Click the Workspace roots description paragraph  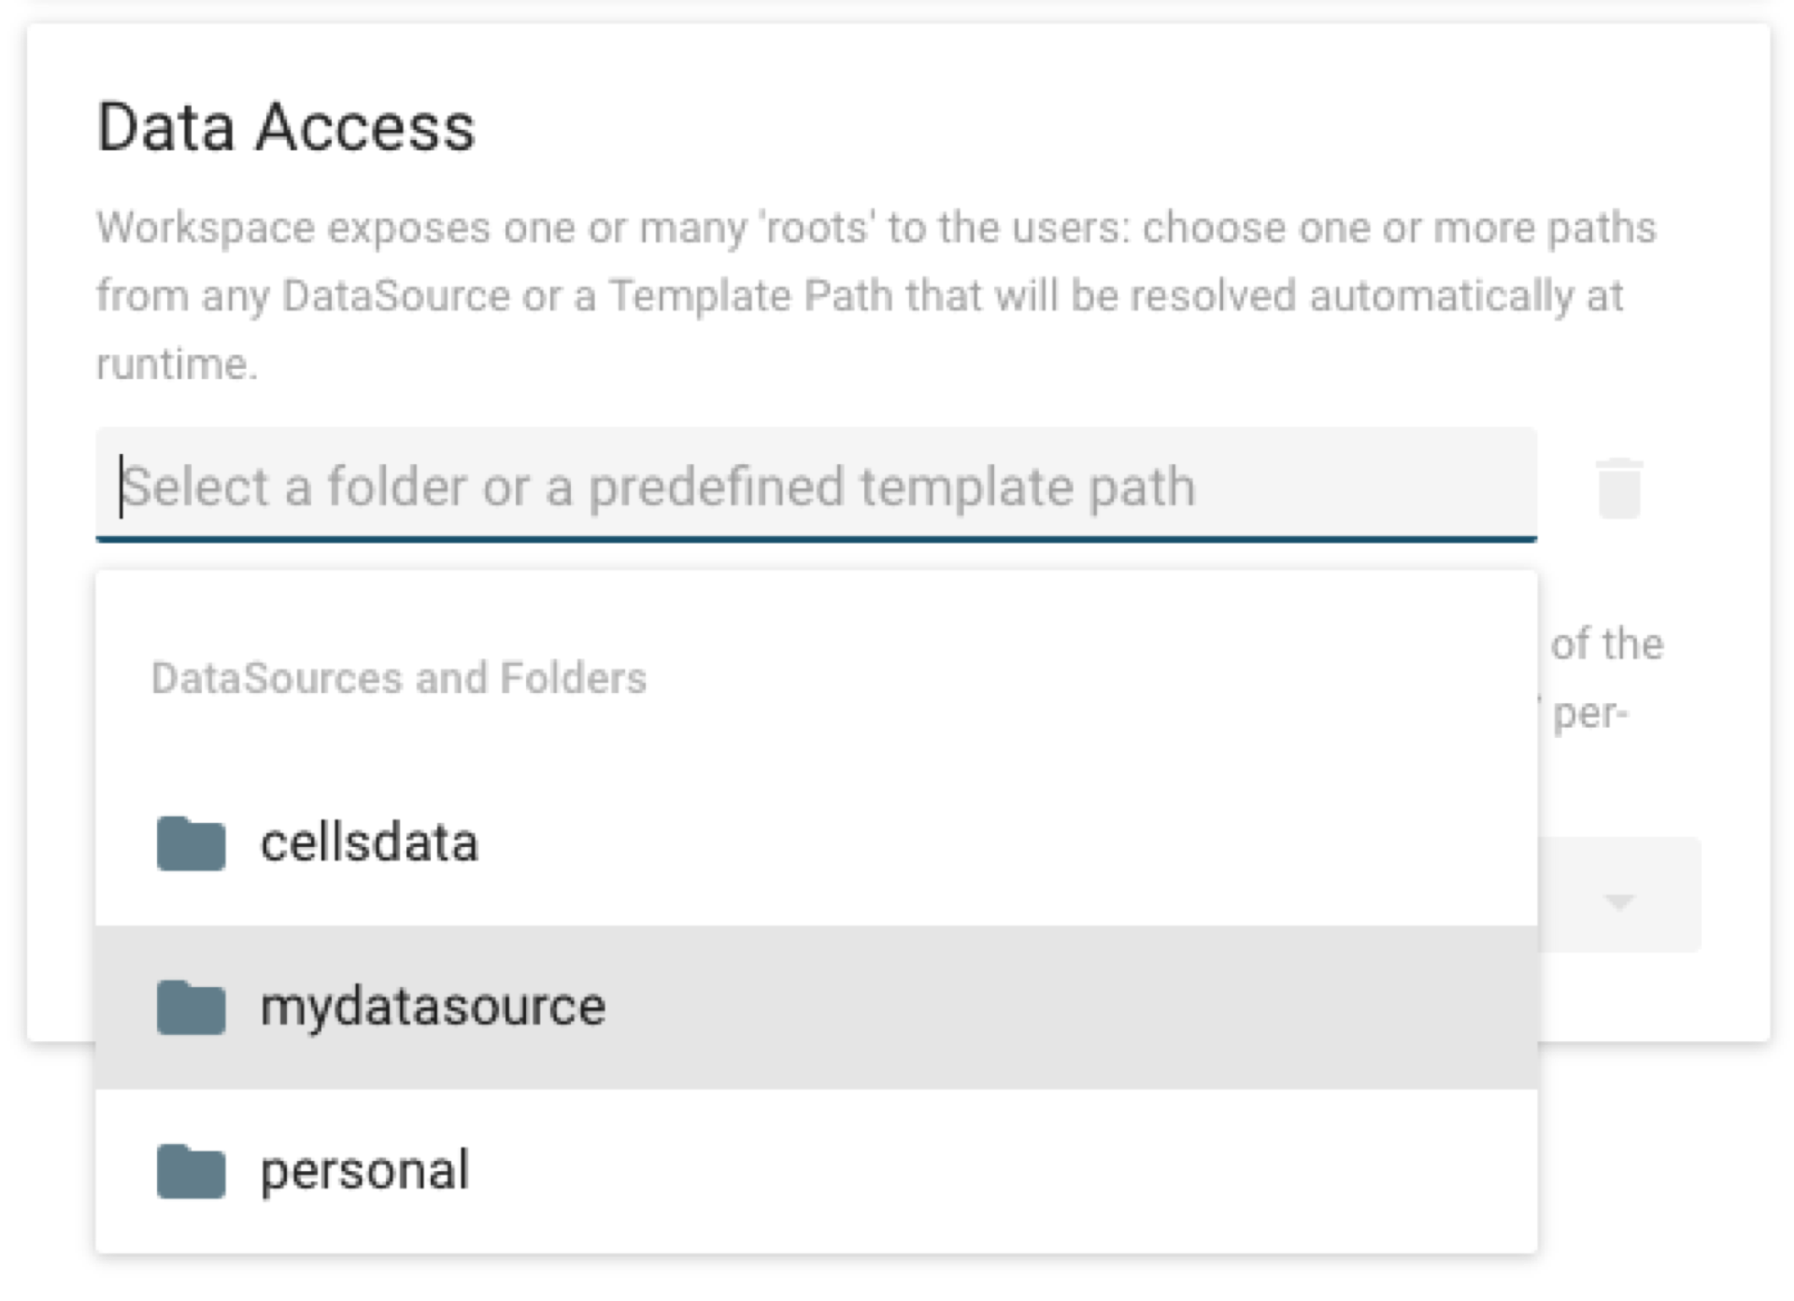click(876, 295)
